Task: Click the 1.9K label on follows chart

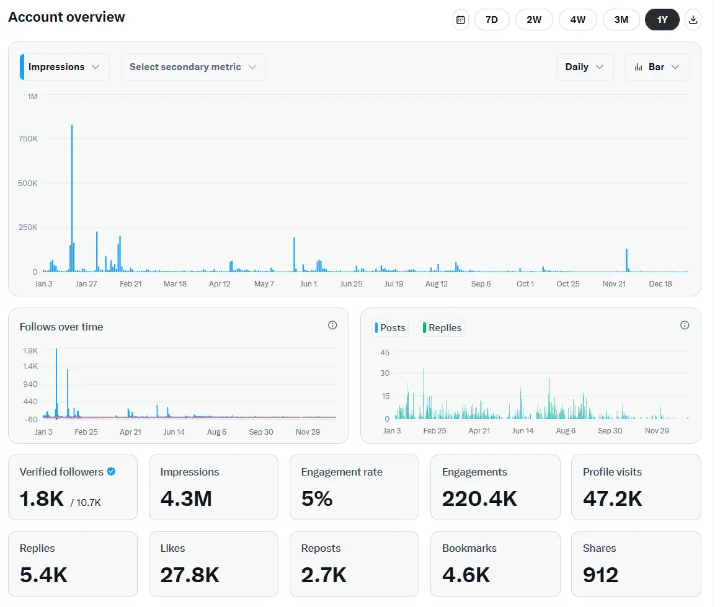Action: coord(30,351)
